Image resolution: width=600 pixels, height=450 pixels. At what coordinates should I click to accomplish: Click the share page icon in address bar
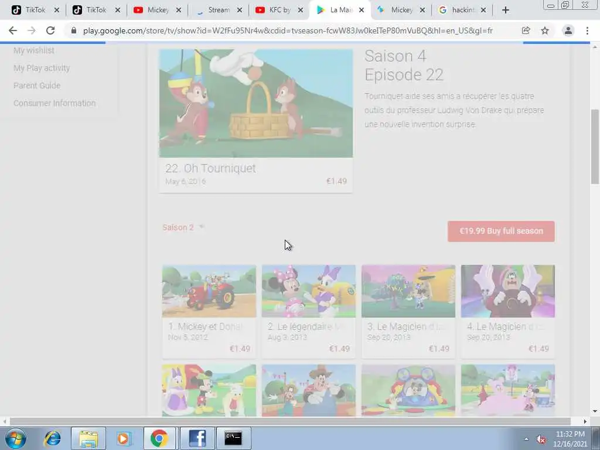pos(526,30)
